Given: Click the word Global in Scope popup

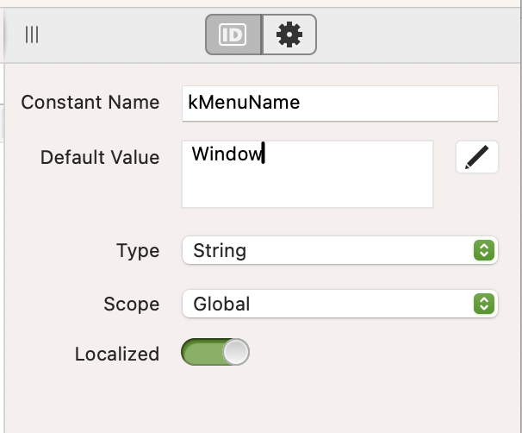Looking at the screenshot, I should coord(221,304).
